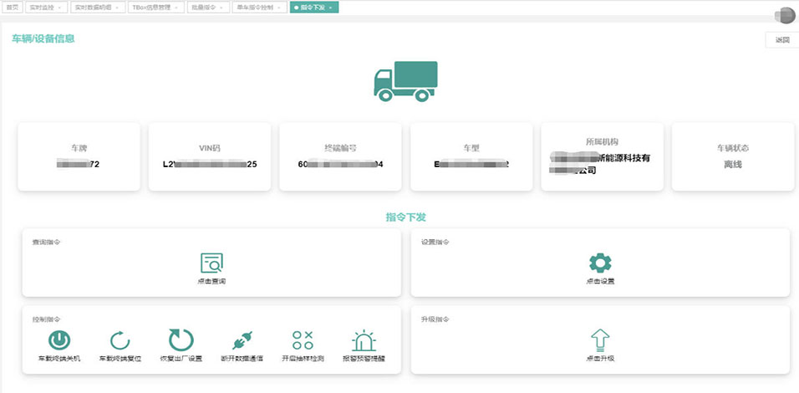Click the 指令下发 section title
This screenshot has width=799, height=393.
405,217
